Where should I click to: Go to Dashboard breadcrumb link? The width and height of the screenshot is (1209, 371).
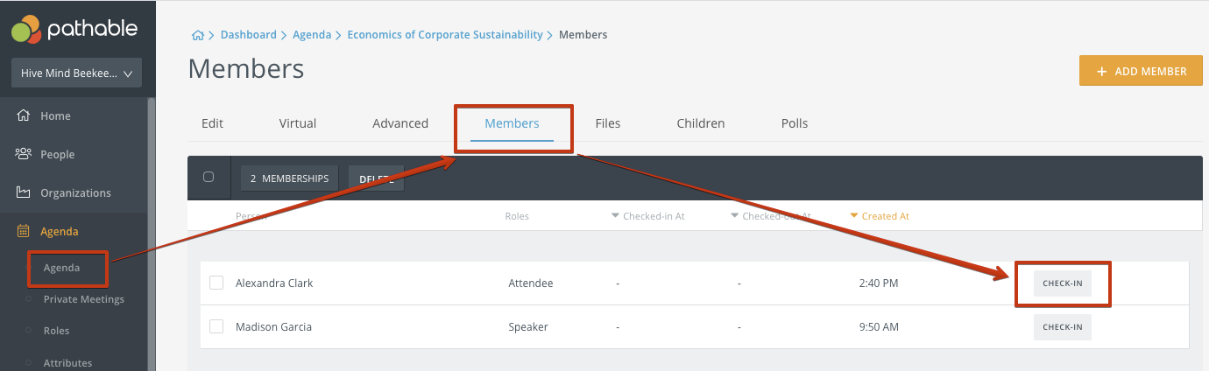pos(248,35)
